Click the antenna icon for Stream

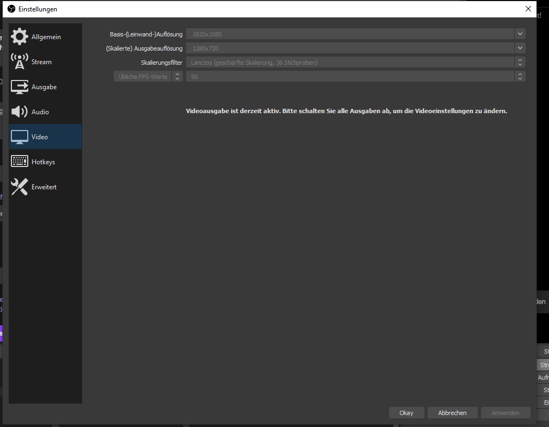pyautogui.click(x=20, y=62)
